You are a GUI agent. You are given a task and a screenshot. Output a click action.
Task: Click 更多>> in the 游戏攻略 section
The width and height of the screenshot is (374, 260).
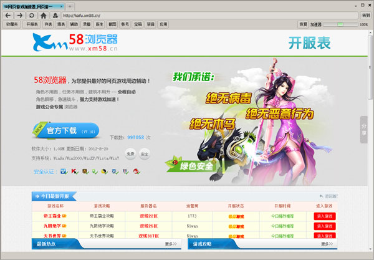click(327, 244)
